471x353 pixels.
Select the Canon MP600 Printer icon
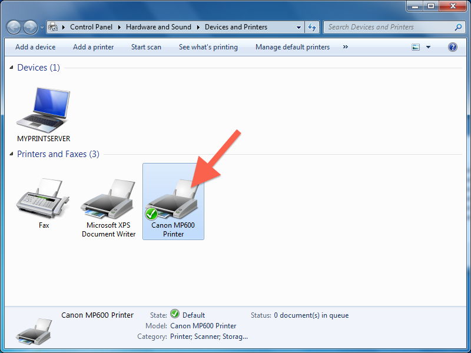173,199
